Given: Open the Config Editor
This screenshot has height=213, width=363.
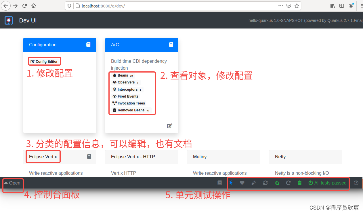Looking at the screenshot, I should [44, 61].
